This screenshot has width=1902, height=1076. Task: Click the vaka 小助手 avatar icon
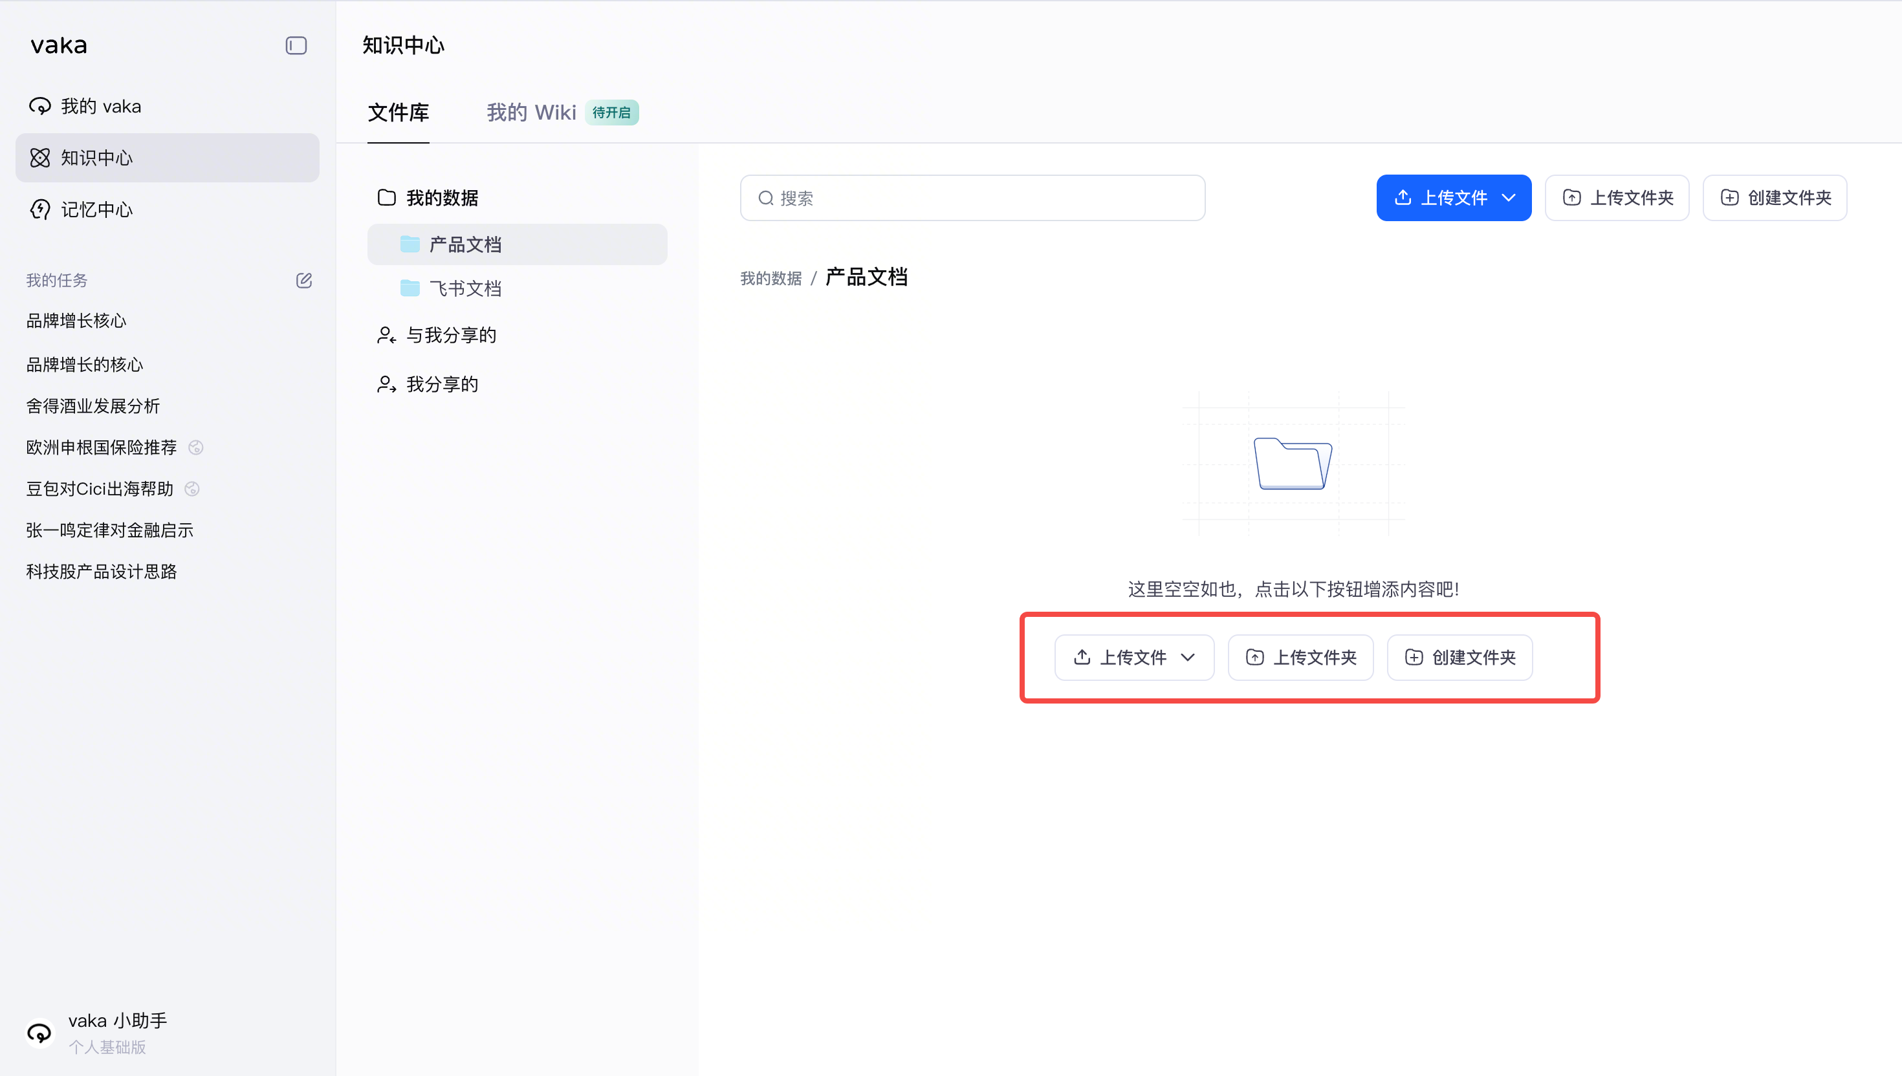point(40,1033)
